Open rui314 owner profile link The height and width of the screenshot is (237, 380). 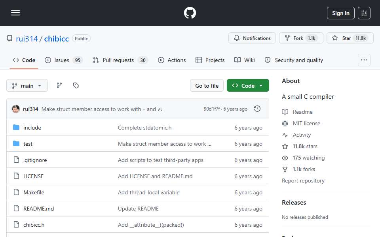click(27, 39)
